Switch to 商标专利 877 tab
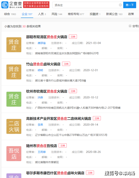Viewport: 139px width, 178px height. (x=76, y=14)
